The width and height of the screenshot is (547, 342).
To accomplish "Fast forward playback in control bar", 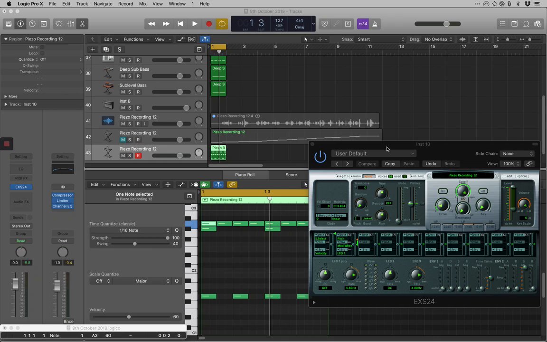I will (166, 24).
